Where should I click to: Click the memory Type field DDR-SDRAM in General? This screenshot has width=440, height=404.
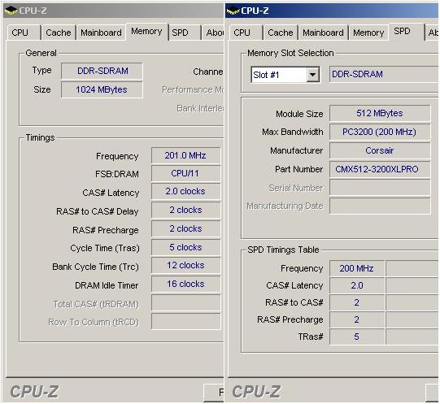(102, 71)
